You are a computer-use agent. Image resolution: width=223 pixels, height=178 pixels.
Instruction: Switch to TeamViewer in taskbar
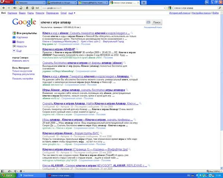pos(32,175)
